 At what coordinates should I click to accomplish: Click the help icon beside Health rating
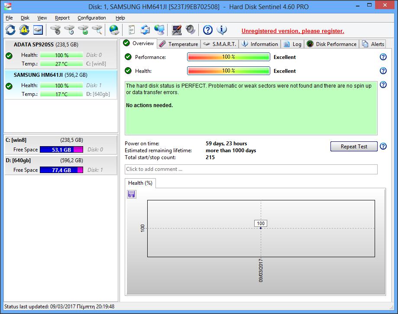(383, 71)
